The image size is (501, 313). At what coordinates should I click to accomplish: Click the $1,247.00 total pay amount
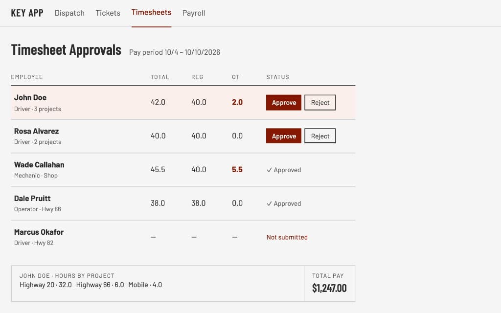[x=329, y=288]
